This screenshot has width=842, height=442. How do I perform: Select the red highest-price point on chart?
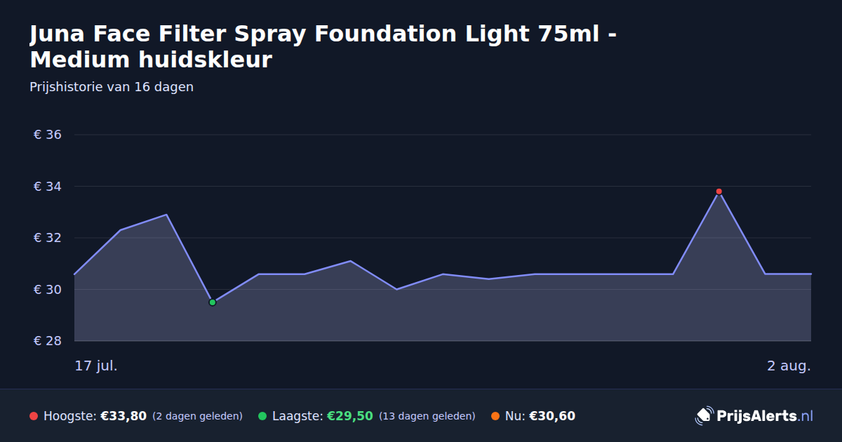click(x=719, y=192)
